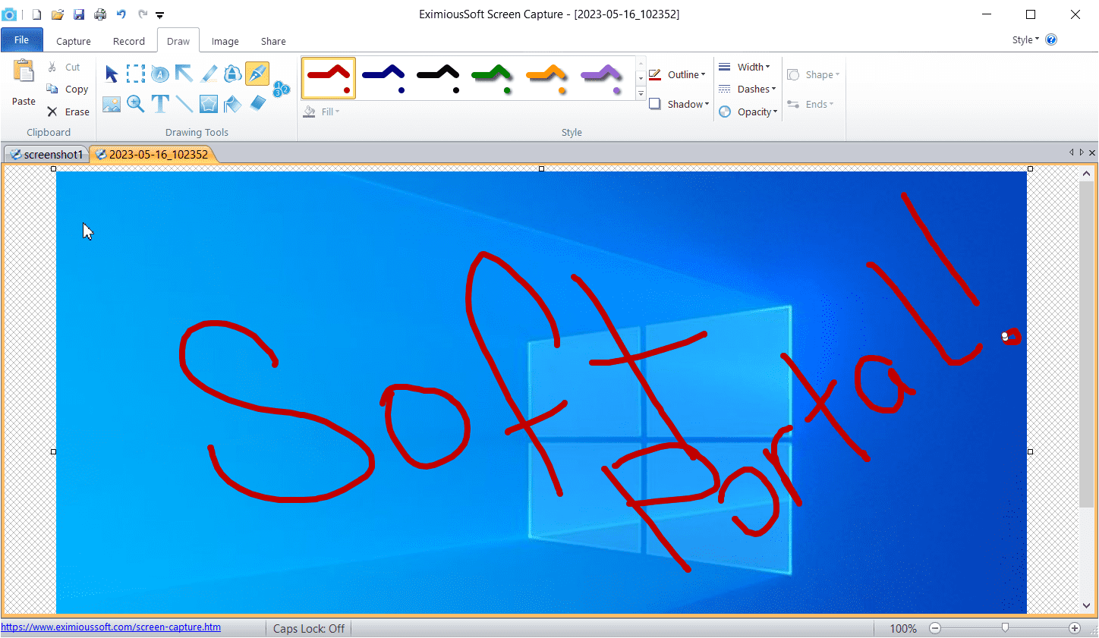1099x638 pixels.
Task: Open the Dashes dropdown
Action: point(748,89)
